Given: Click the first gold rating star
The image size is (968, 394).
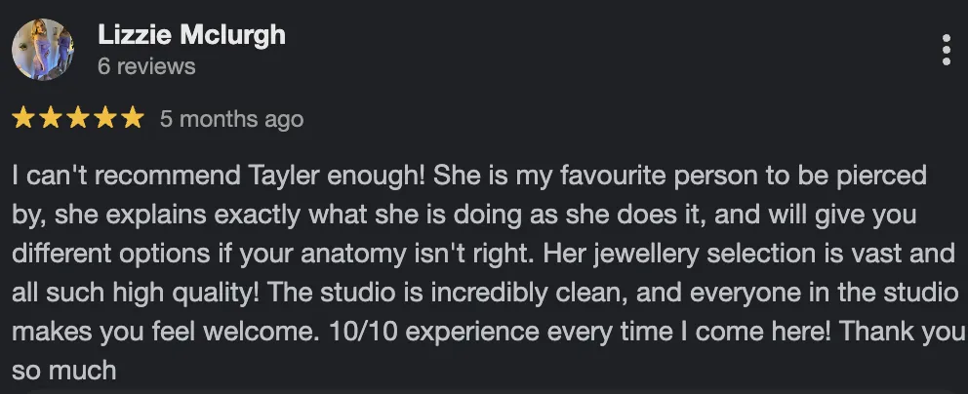Looking at the screenshot, I should click(x=23, y=119).
